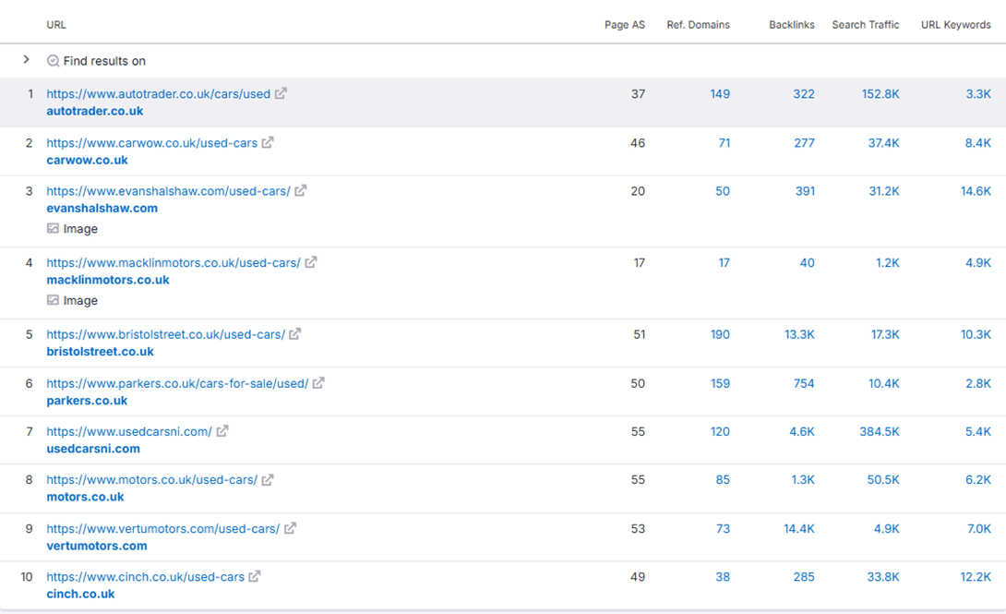Click the bold macklinmotors.co.uk domain
The height and width of the screenshot is (614, 1006).
[x=108, y=281]
